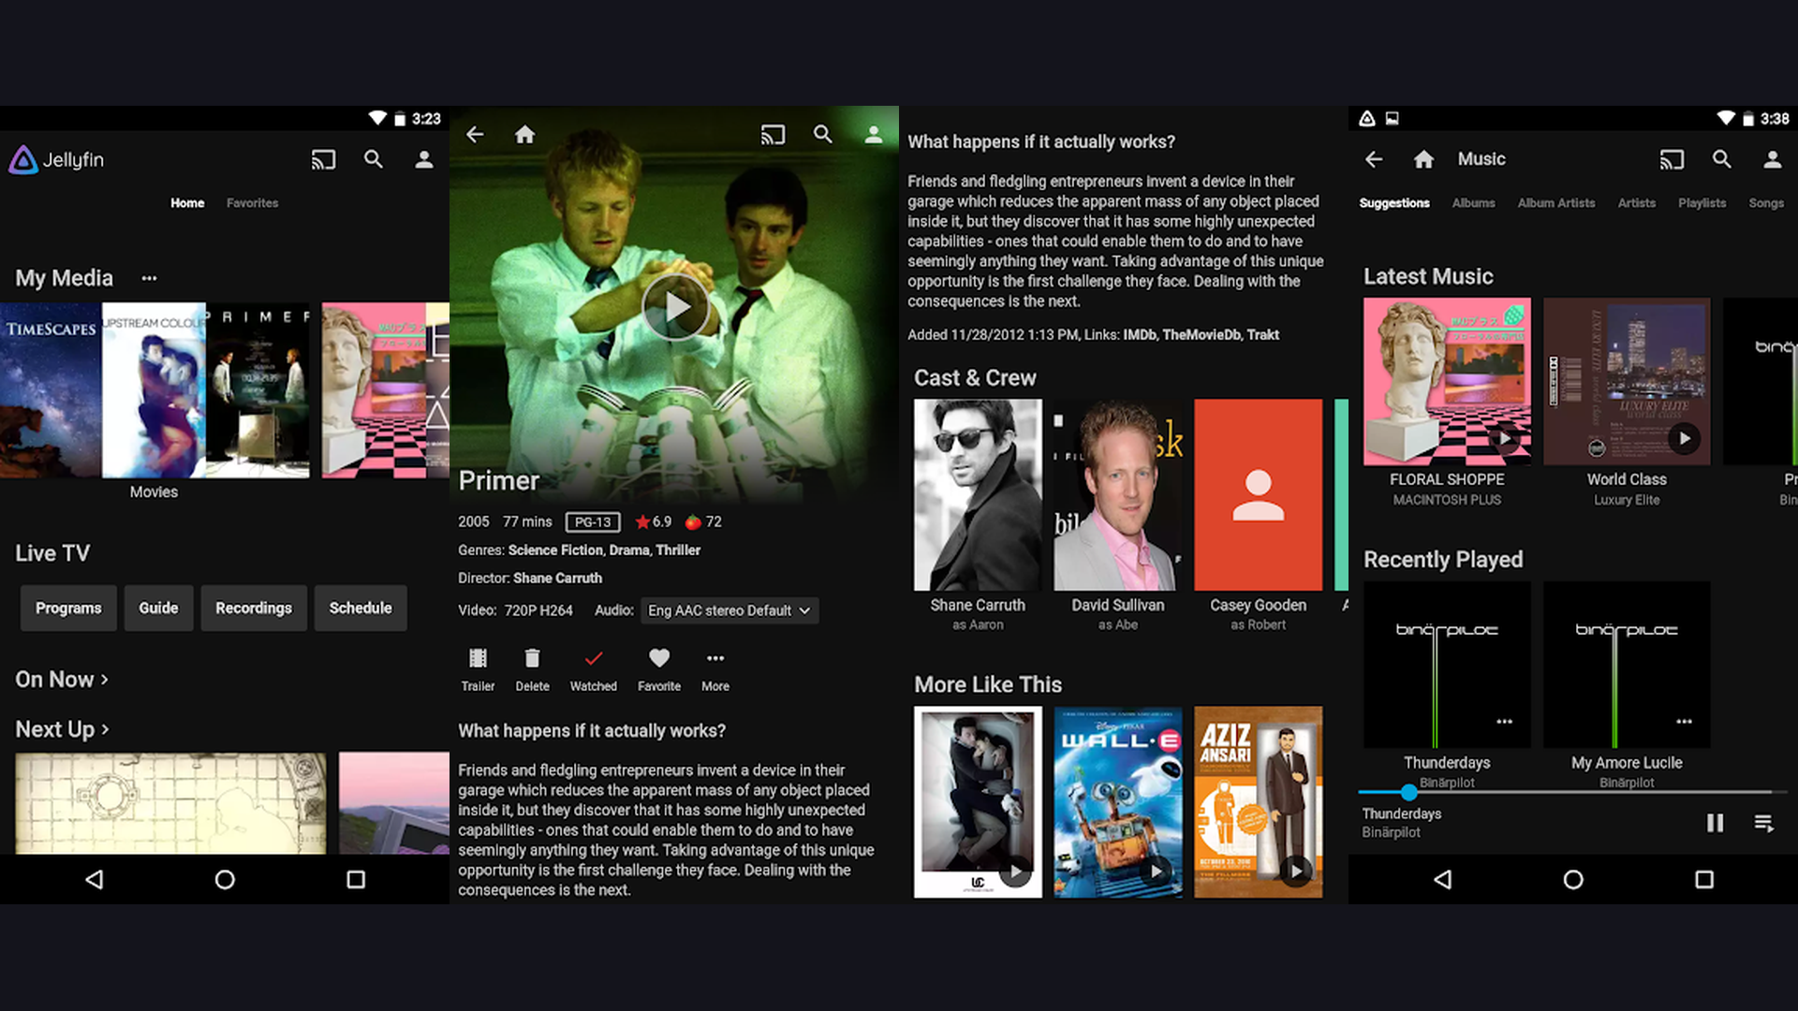The width and height of the screenshot is (1798, 1011).
Task: Click the Jellyfin logo
Action: (56, 160)
